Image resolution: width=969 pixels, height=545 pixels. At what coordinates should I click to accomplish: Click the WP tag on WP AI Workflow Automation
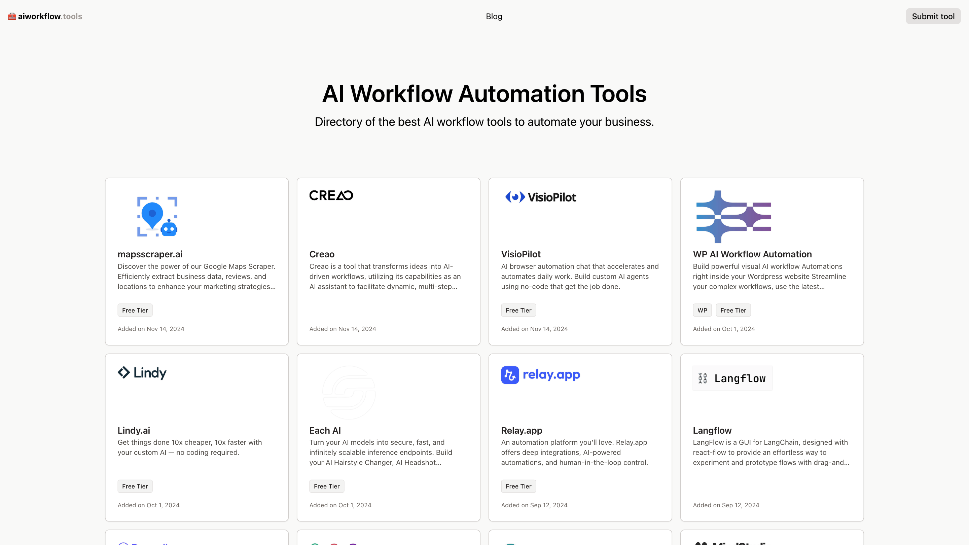tap(702, 310)
